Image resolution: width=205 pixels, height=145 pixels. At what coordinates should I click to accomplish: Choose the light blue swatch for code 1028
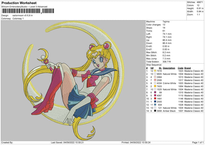pyautogui.click(x=155, y=105)
